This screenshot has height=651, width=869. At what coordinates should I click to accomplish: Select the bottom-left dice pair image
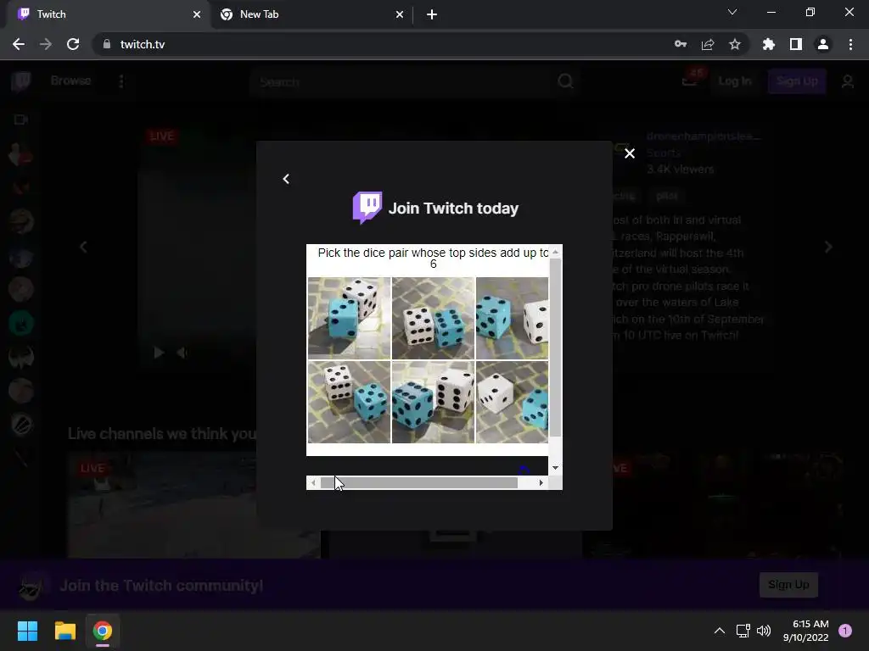click(349, 402)
